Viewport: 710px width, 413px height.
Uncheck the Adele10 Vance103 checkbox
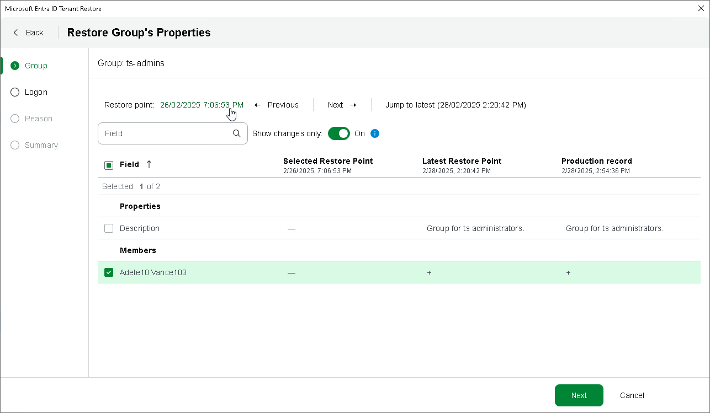pyautogui.click(x=109, y=272)
